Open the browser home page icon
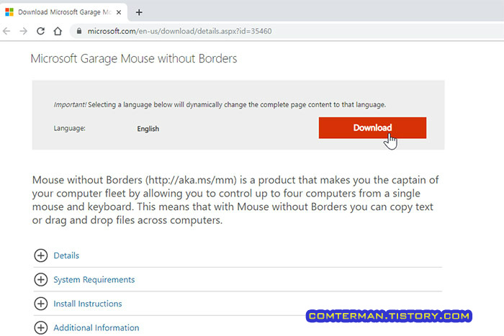This screenshot has width=504, height=336. coord(58,31)
